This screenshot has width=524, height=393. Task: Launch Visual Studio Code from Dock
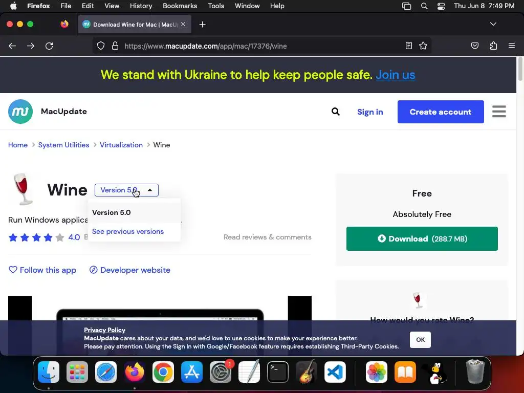335,372
